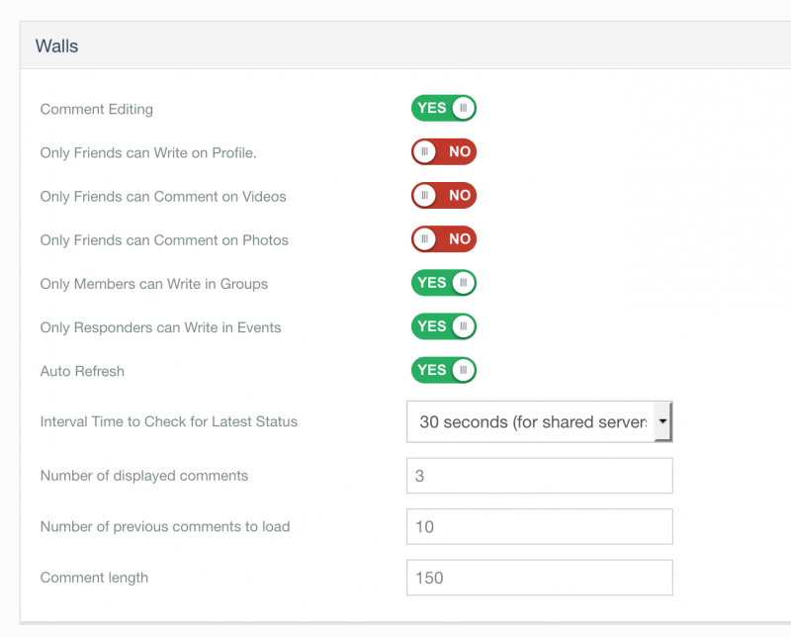Enable Only Friends can Write on Profile

pyautogui.click(x=444, y=152)
